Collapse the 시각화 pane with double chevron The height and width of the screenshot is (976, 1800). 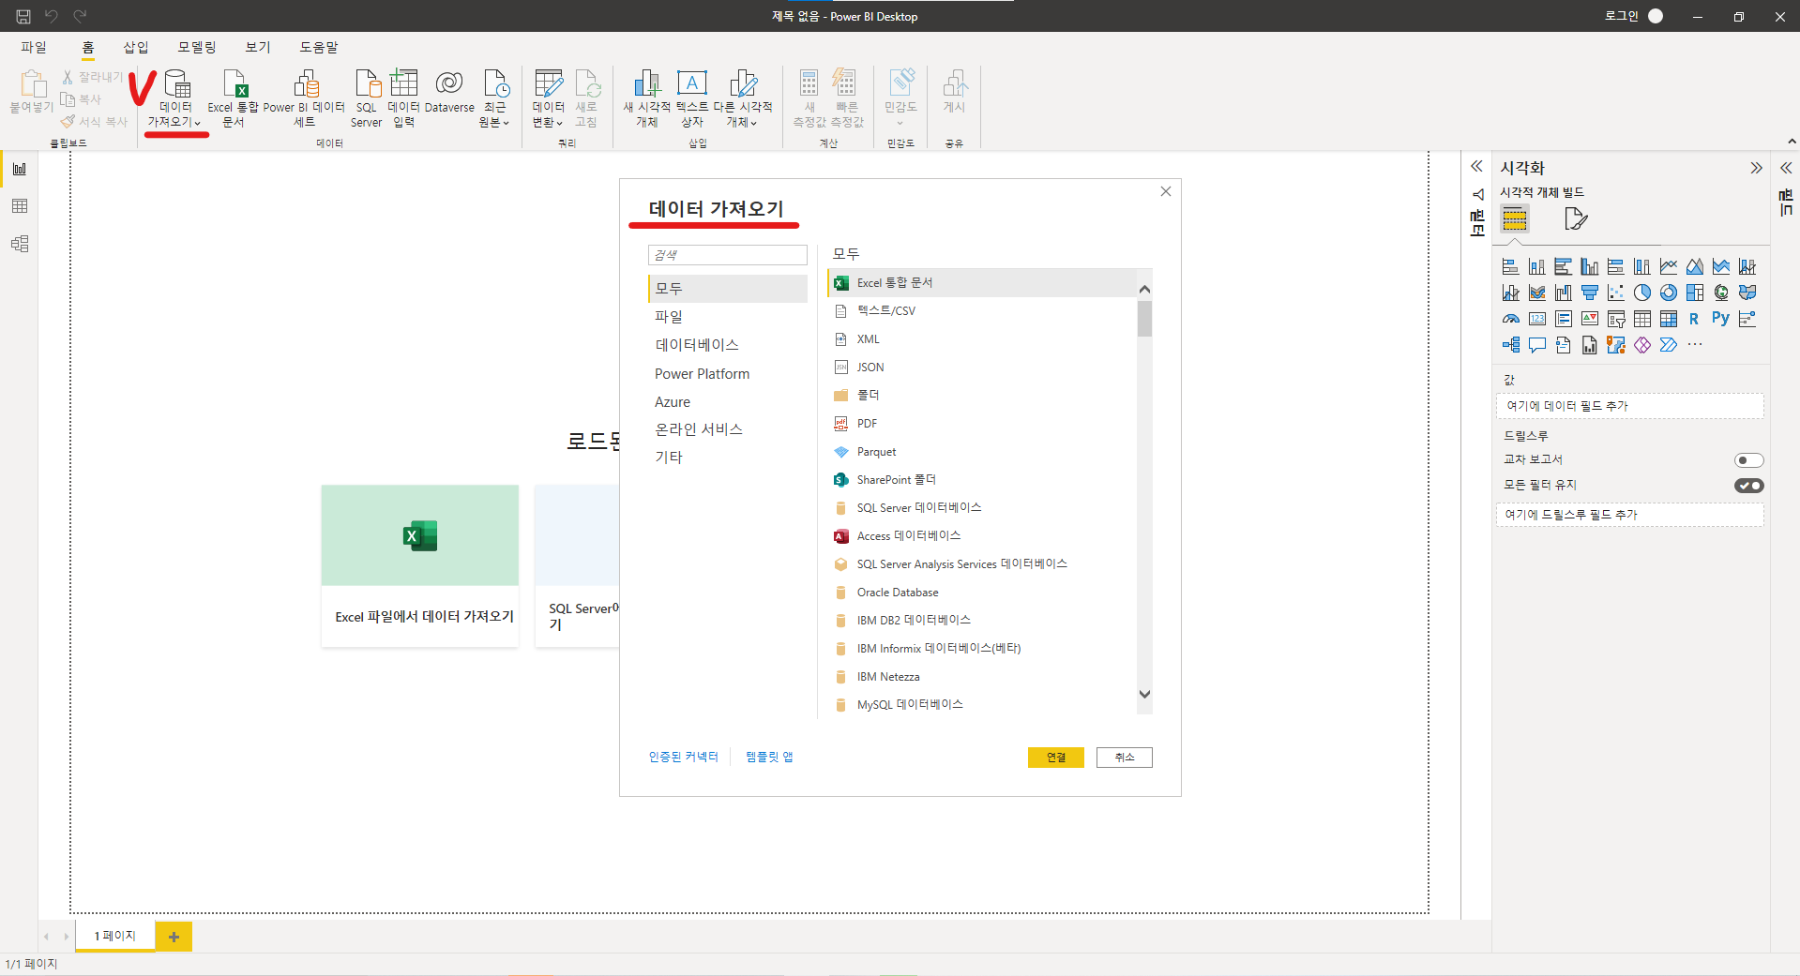point(1756,168)
